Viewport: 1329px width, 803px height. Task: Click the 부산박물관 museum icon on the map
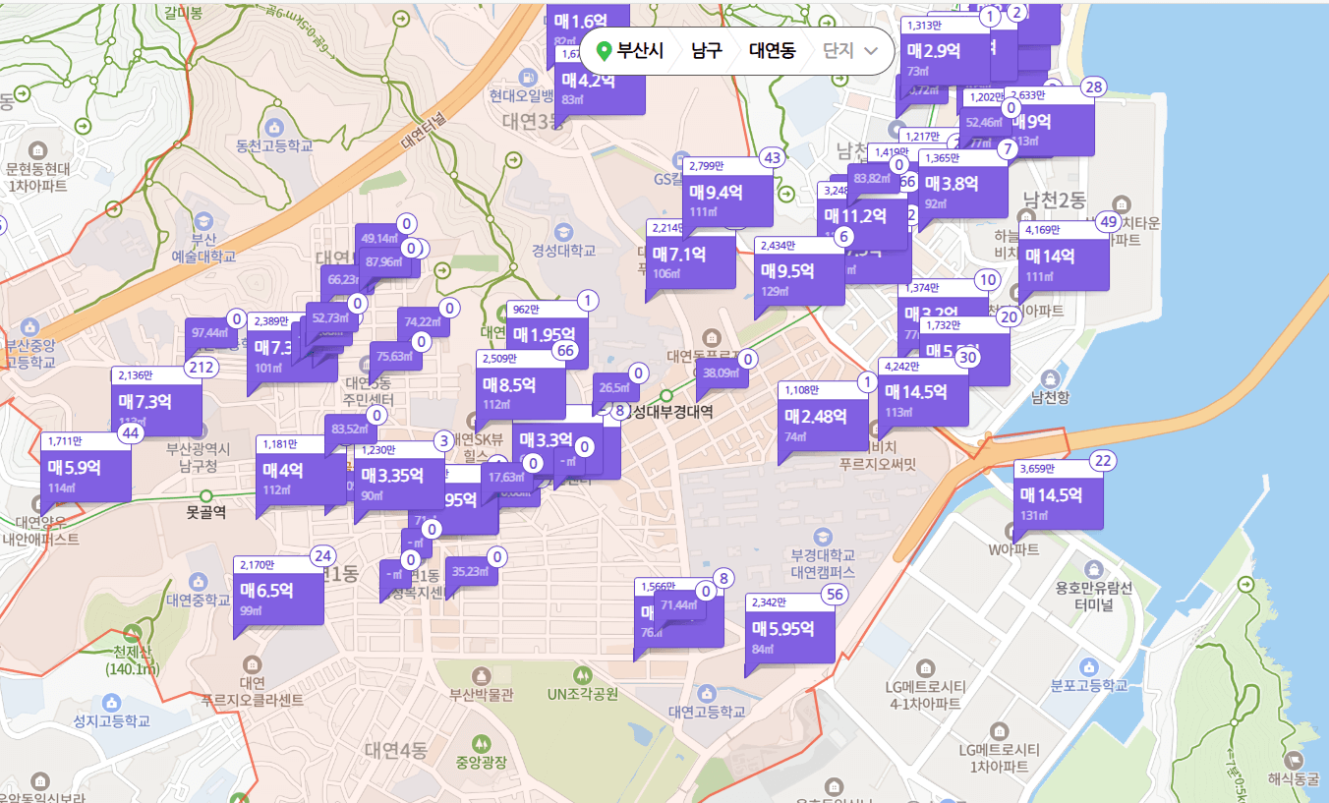click(x=482, y=675)
